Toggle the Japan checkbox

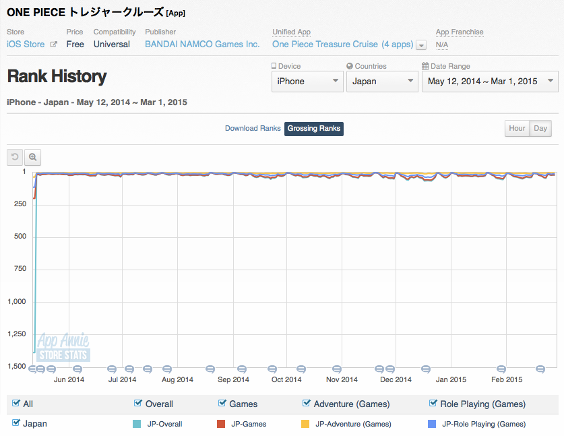point(15,423)
